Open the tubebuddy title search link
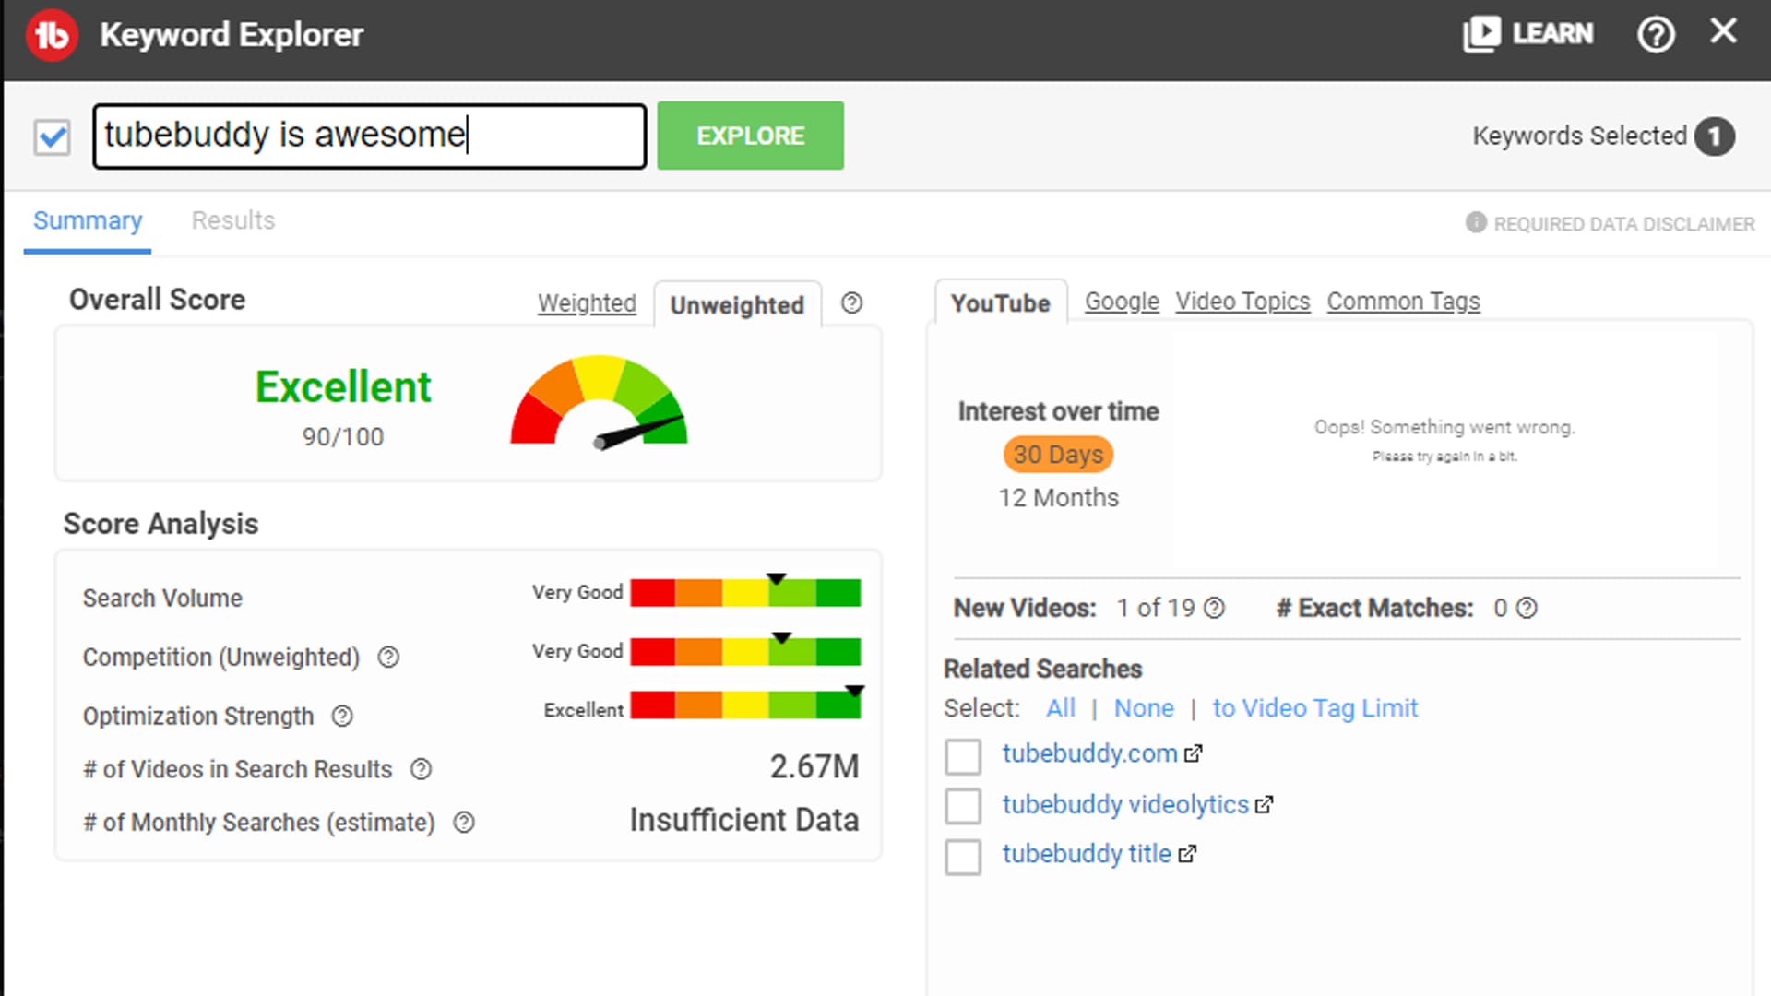1771x996 pixels. [x=1087, y=854]
